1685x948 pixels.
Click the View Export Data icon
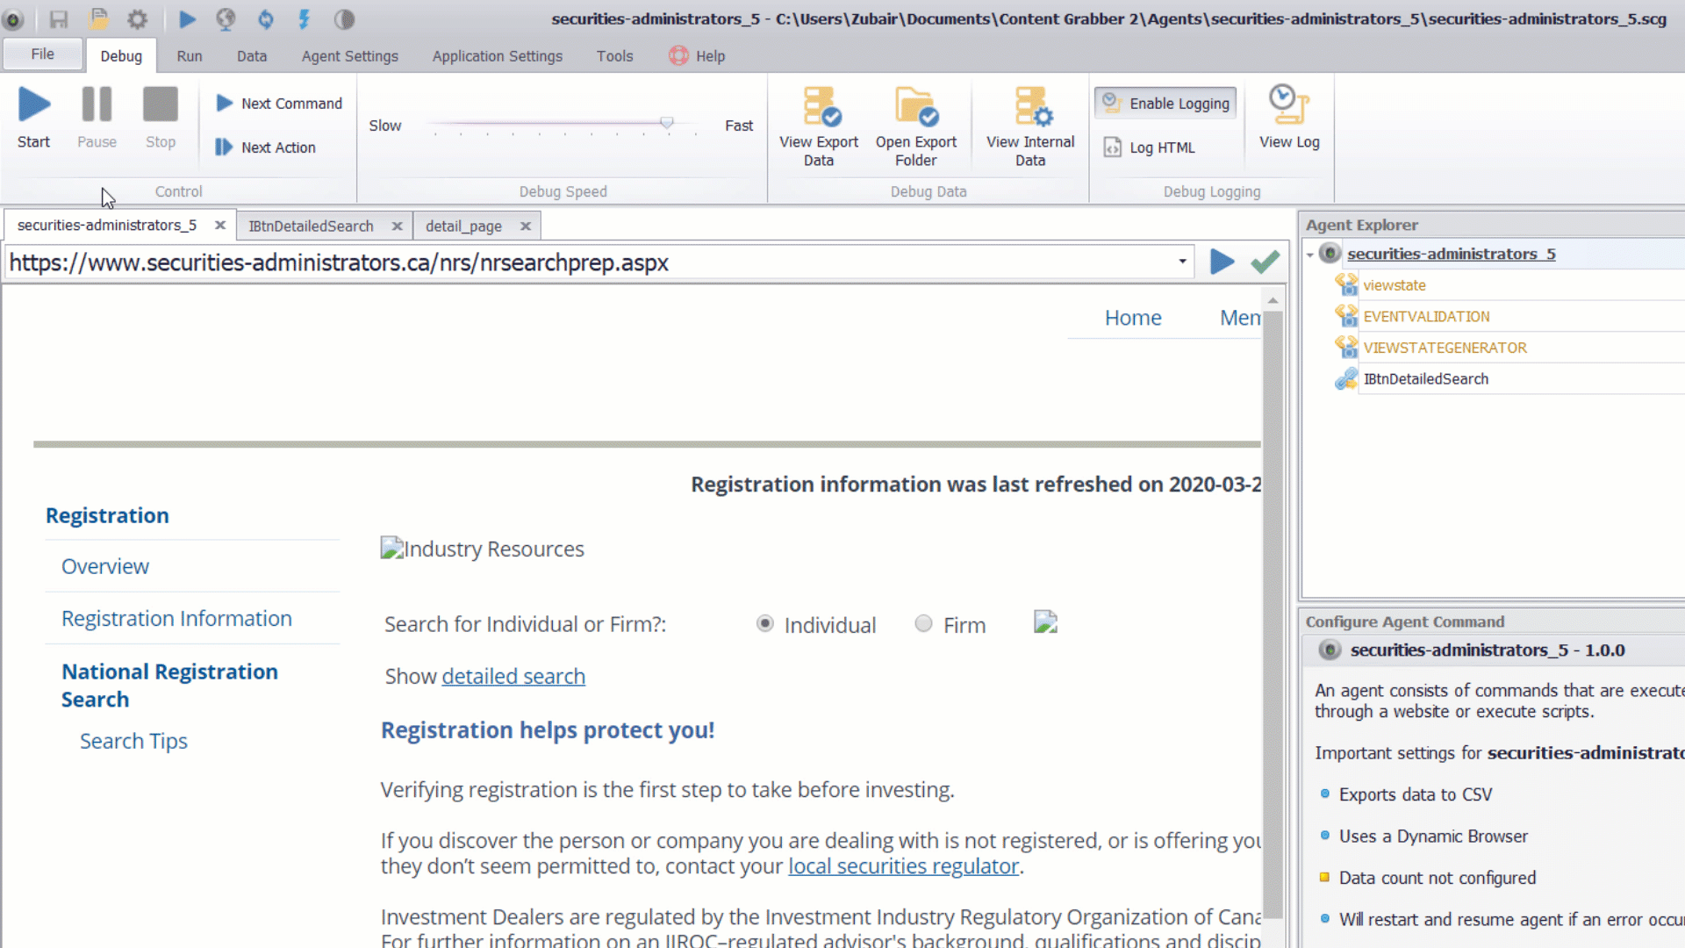point(821,106)
